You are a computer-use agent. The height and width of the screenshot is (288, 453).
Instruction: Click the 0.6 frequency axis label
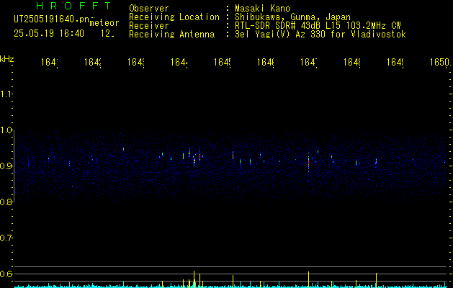point(6,274)
